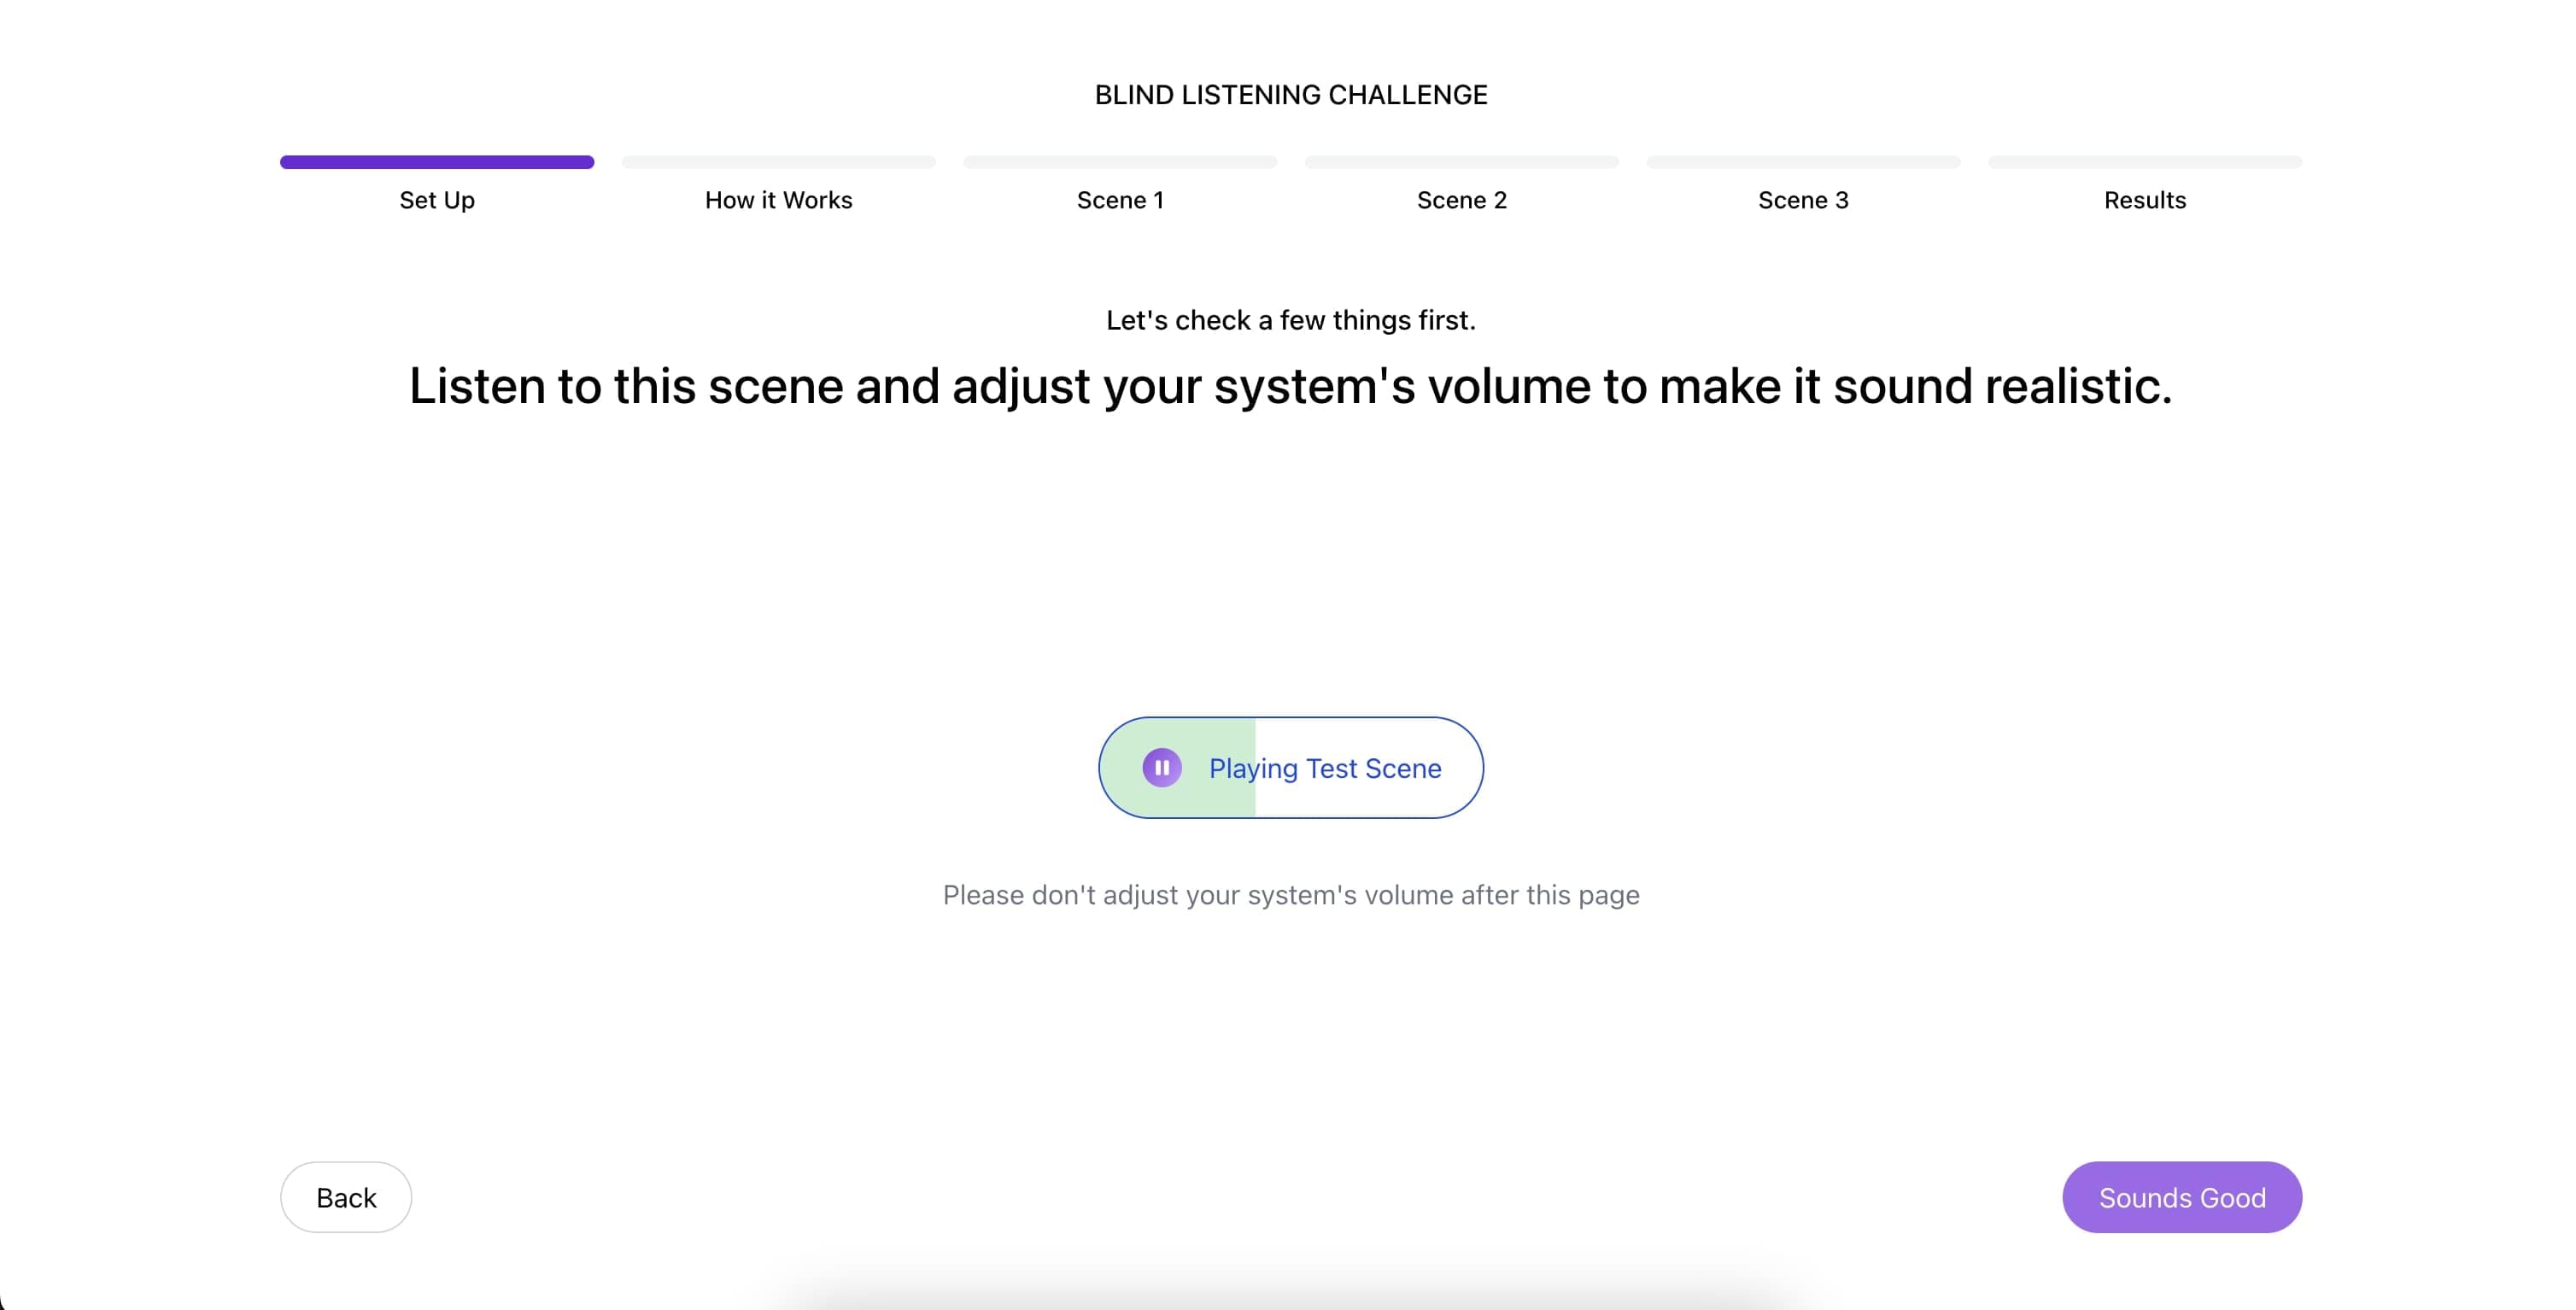Screen dimensions: 2576x1310
Task: Jump to the "How it Works" step
Action: [779, 200]
